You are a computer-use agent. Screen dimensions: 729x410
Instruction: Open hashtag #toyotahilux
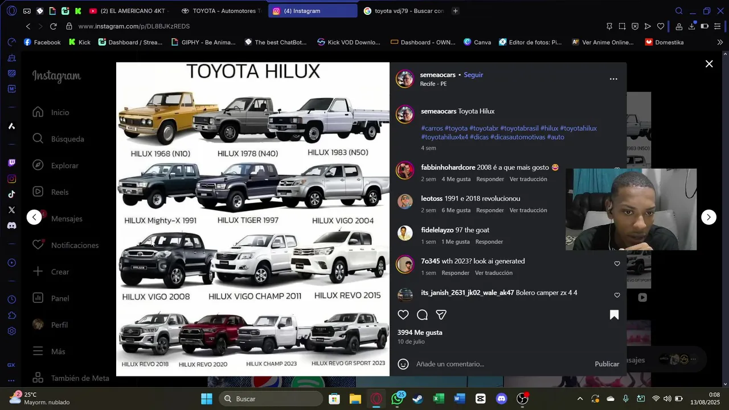[578, 128]
